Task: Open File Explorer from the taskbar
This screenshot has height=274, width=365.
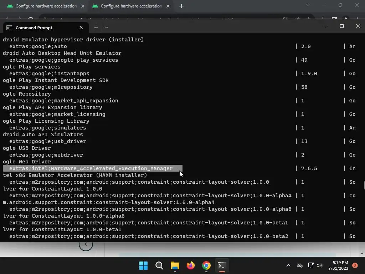Action: click(175, 265)
